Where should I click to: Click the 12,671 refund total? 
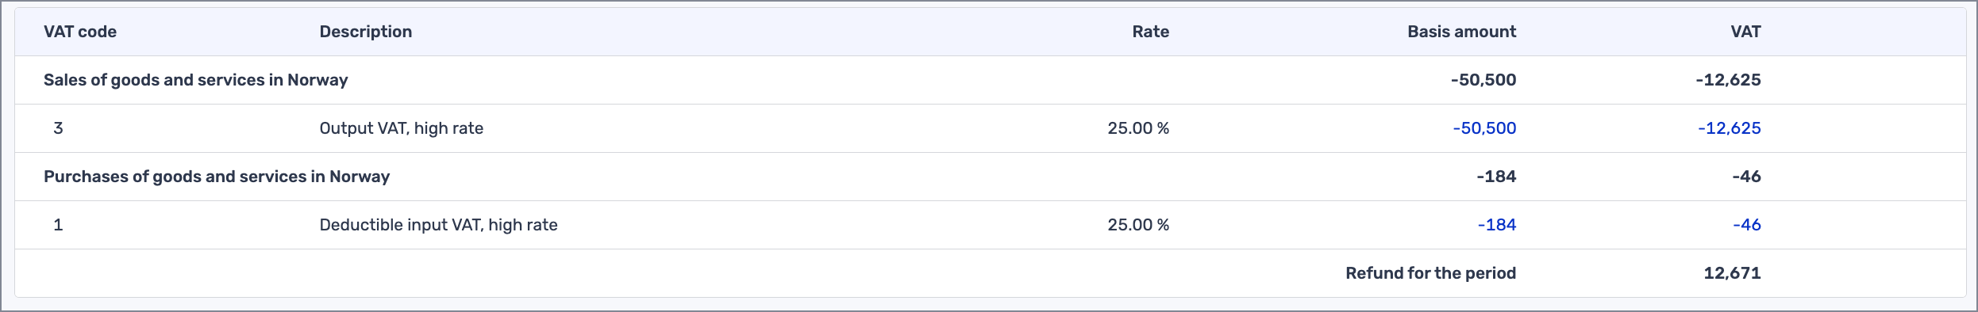[1732, 273]
